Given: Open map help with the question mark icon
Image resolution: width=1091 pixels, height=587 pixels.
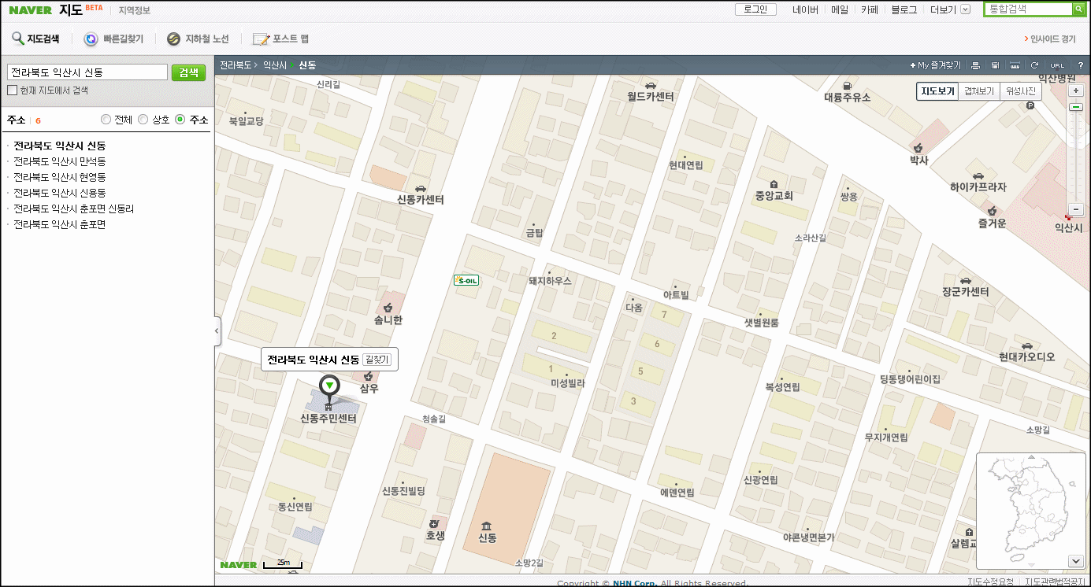Looking at the screenshot, I should coord(1082,65).
